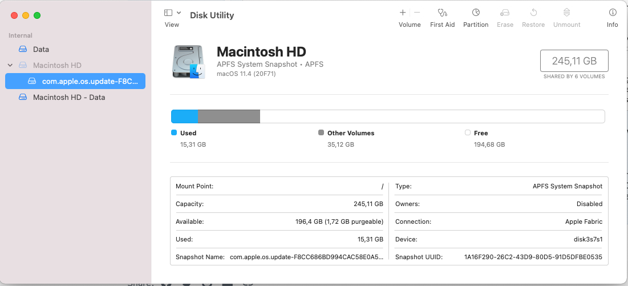Click the Used row '15,31 GB' value
Image resolution: width=628 pixels, height=286 pixels.
point(370,239)
